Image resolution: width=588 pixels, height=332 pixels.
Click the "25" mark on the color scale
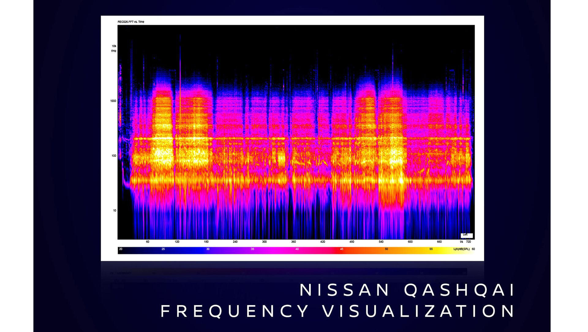point(163,249)
